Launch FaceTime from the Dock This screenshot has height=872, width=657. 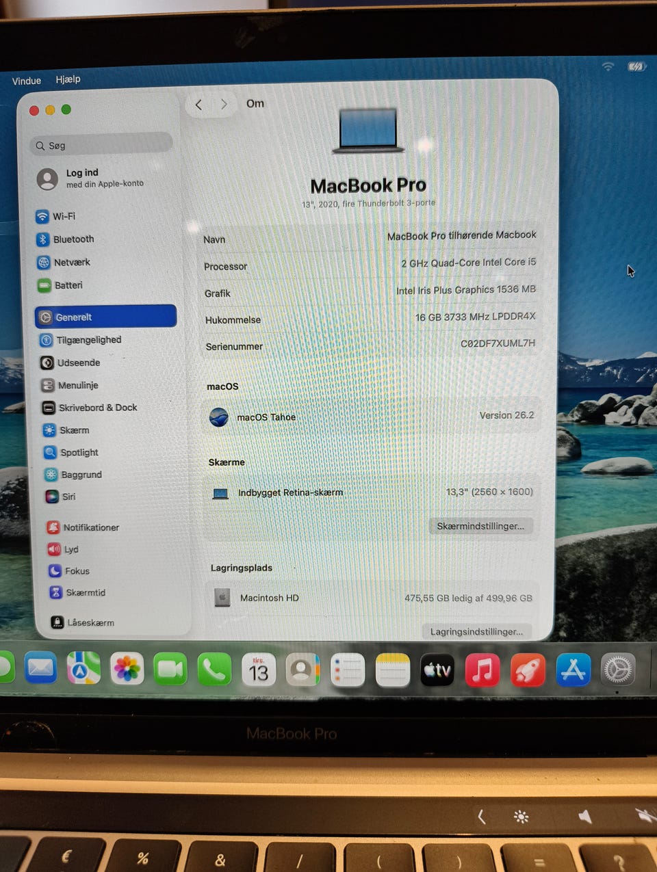[x=170, y=670]
